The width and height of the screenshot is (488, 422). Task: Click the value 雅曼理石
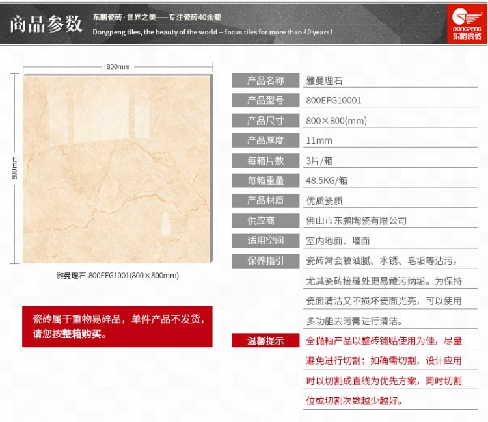[x=324, y=81]
